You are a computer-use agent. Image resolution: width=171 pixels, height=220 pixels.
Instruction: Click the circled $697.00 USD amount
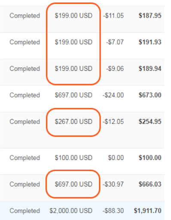point(73,184)
